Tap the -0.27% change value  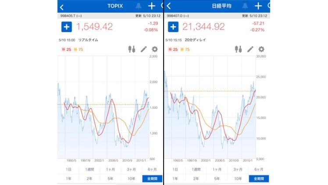(257, 30)
